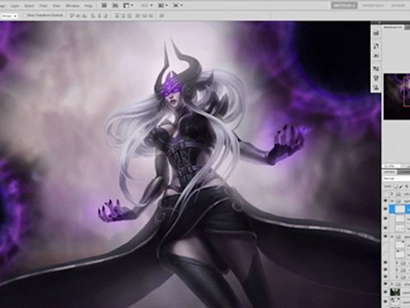Viewport: 410px width, 308px height.
Task: Launch Bridge from the application bar
Action: (104, 5)
